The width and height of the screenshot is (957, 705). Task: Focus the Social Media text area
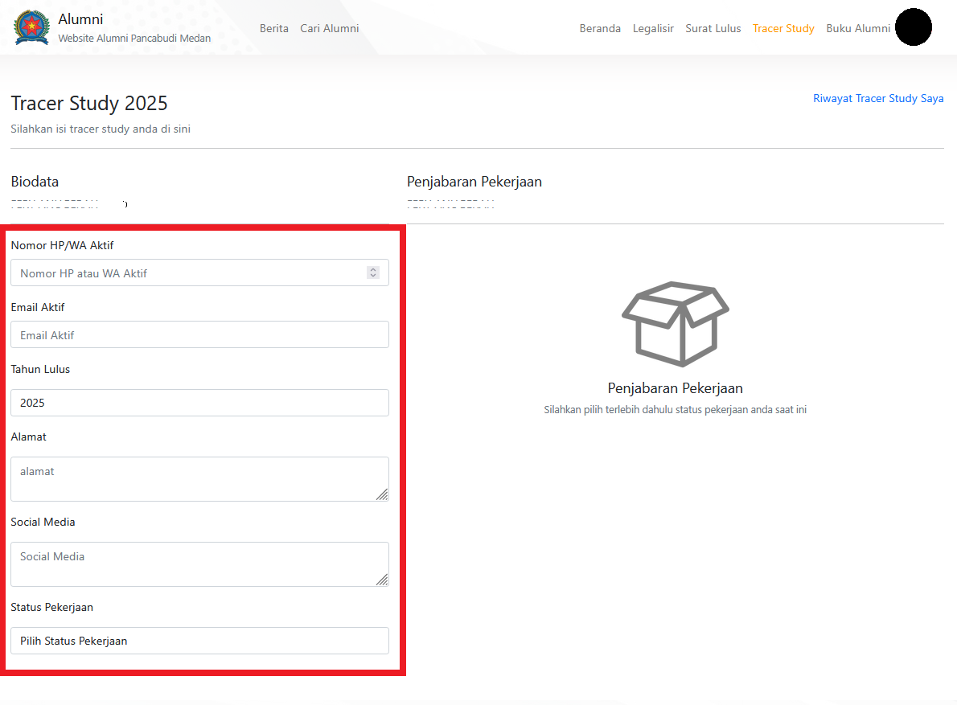pyautogui.click(x=199, y=564)
